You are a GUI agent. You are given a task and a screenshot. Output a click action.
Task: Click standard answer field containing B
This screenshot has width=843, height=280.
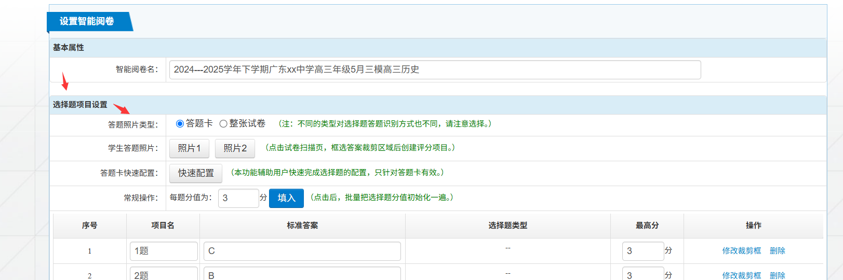(x=302, y=274)
